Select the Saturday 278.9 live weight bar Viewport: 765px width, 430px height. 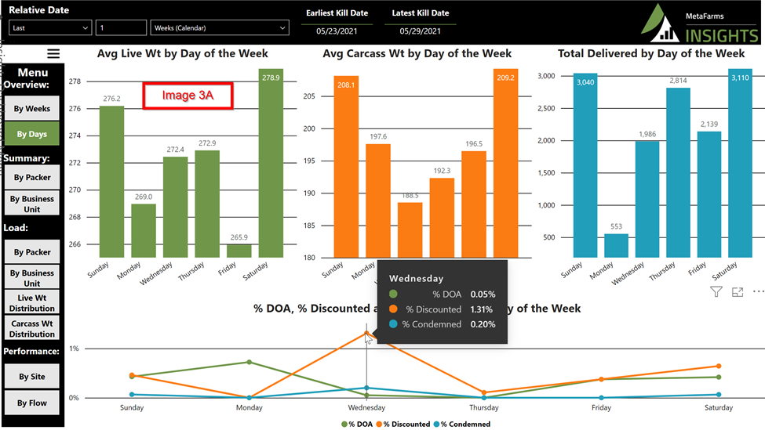(x=271, y=163)
